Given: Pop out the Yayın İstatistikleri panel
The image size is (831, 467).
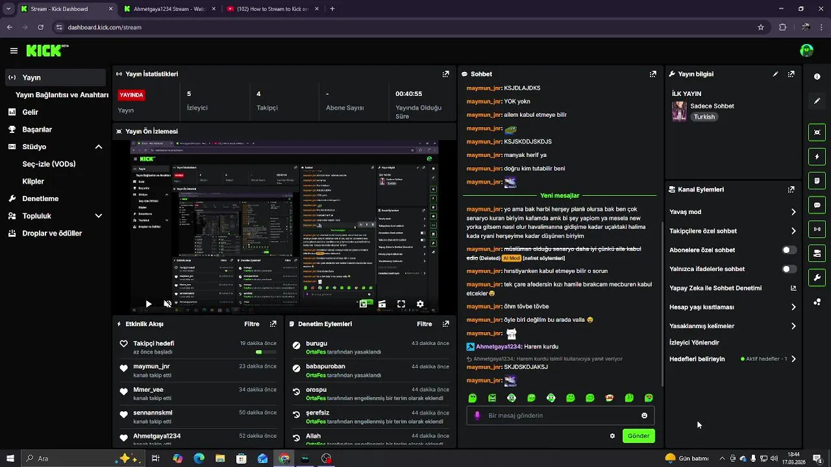Looking at the screenshot, I should pos(445,74).
